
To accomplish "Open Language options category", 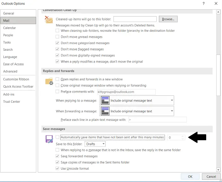I will [x=18, y=57].
